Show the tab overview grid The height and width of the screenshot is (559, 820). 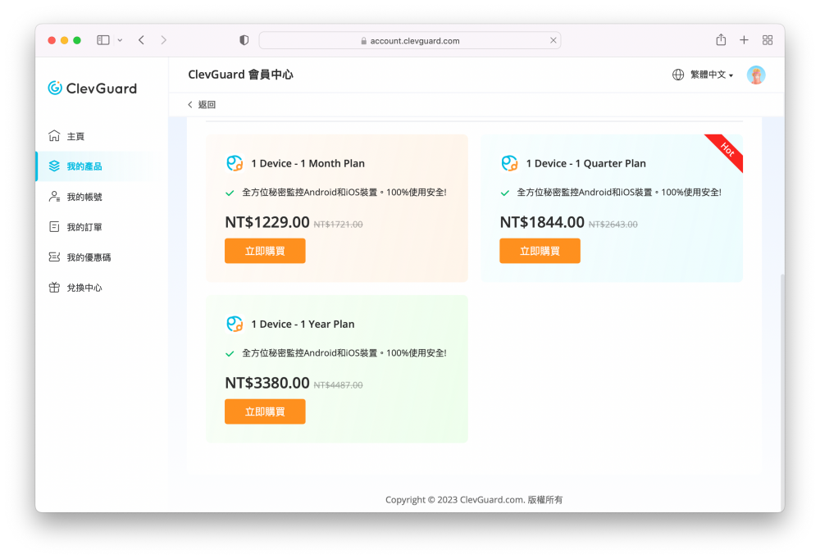(x=768, y=40)
